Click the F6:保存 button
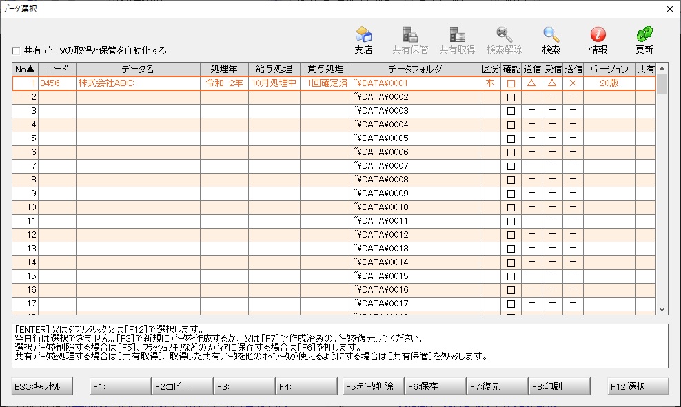 (435, 386)
